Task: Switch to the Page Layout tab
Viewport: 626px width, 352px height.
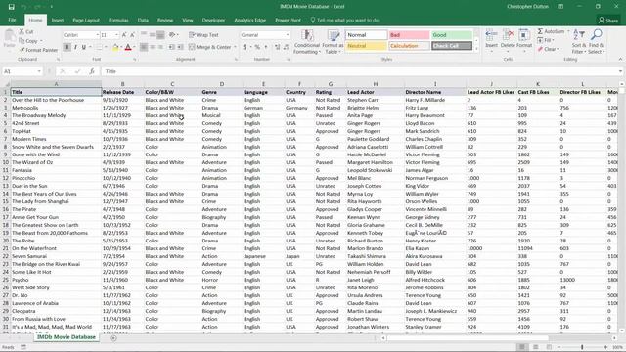Action: coord(86,20)
